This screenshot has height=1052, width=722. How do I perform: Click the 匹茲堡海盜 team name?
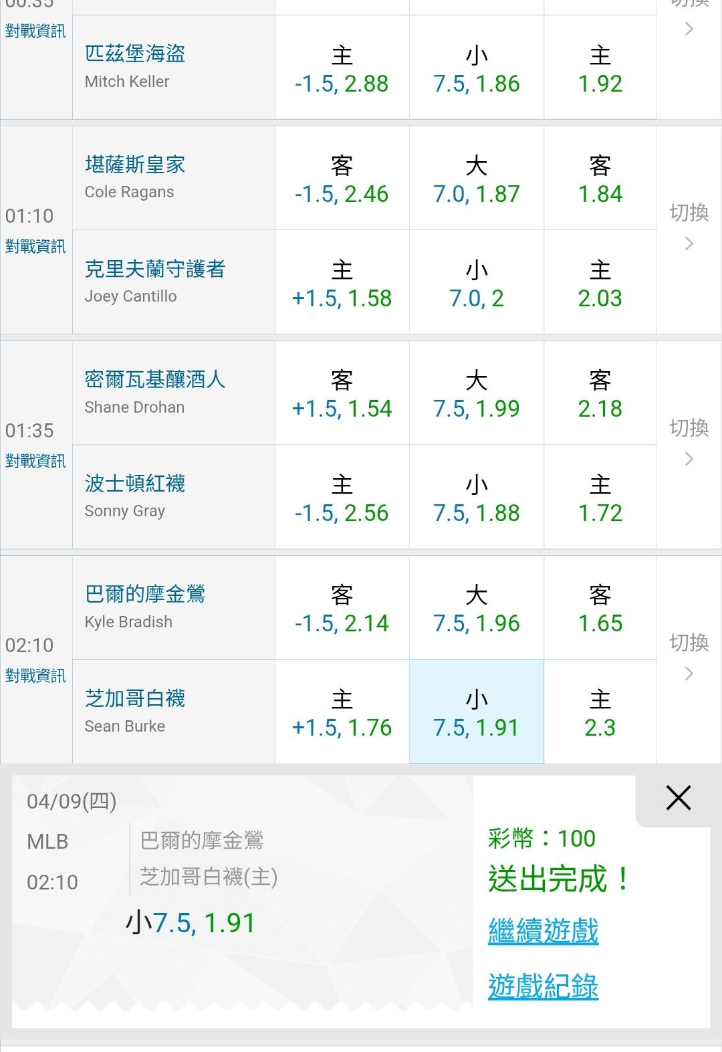[135, 54]
